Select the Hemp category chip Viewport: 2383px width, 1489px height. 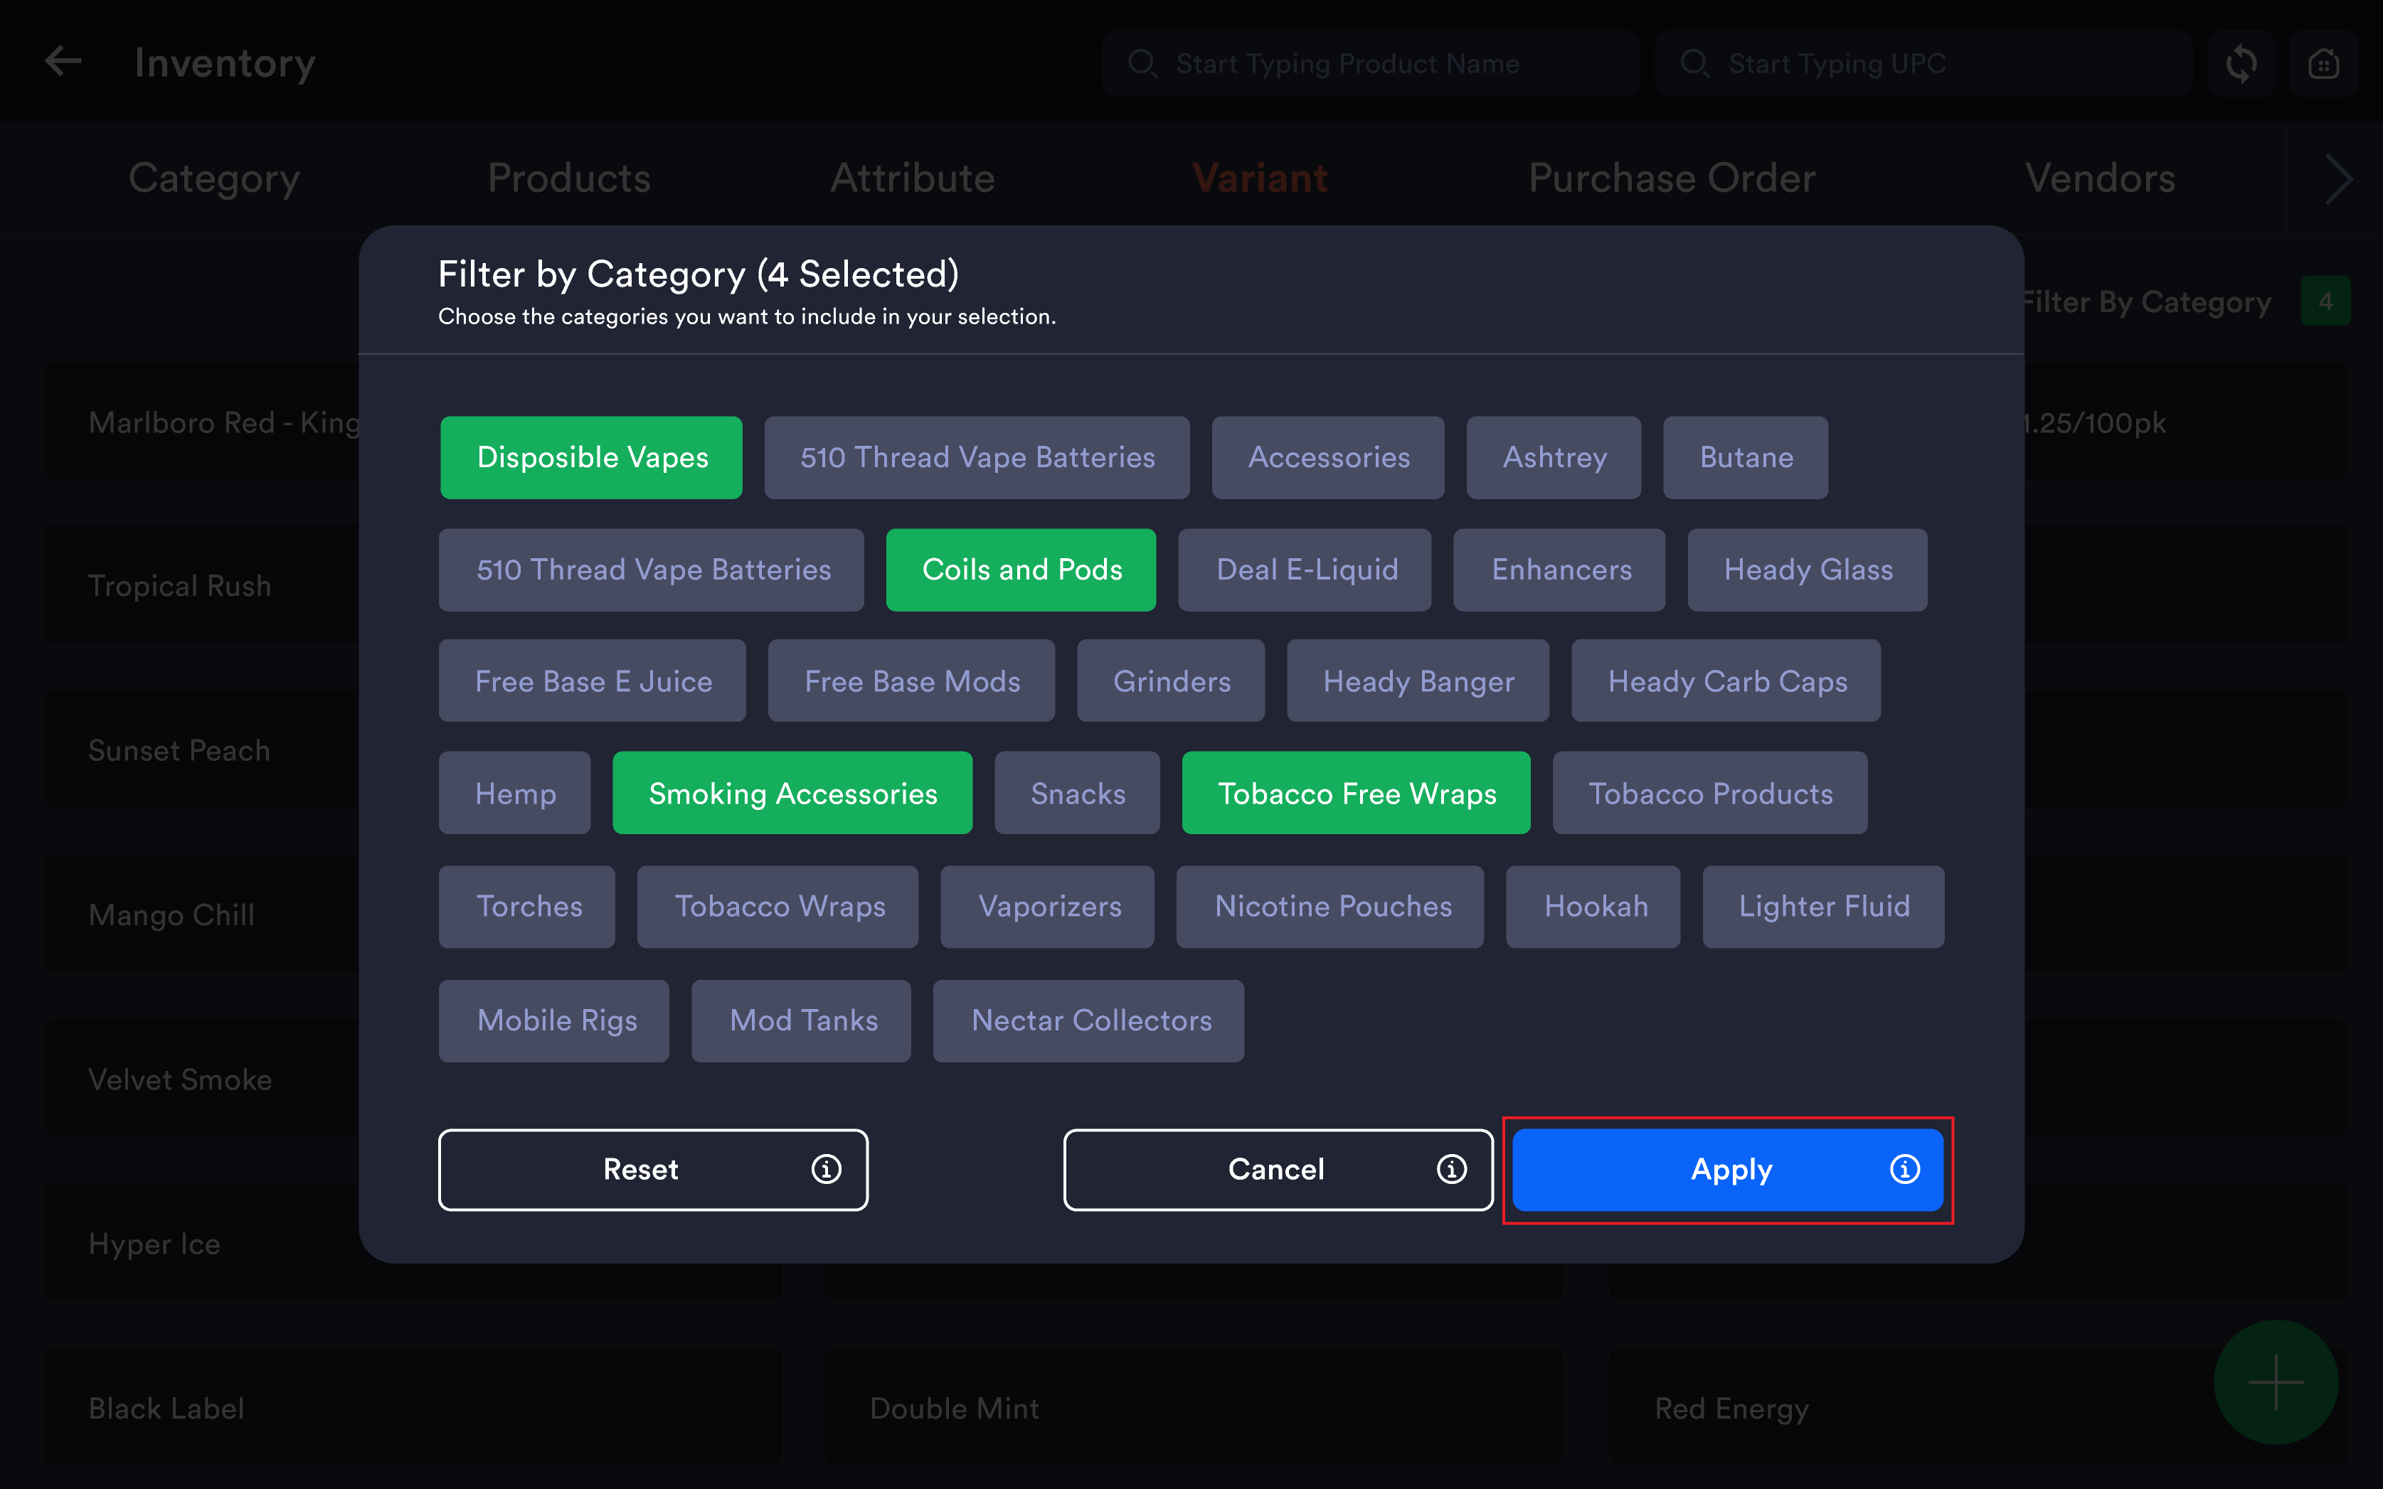click(514, 794)
